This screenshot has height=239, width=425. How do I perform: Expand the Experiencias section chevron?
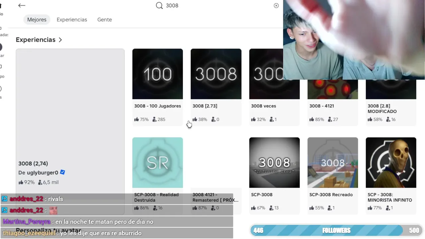tap(60, 40)
